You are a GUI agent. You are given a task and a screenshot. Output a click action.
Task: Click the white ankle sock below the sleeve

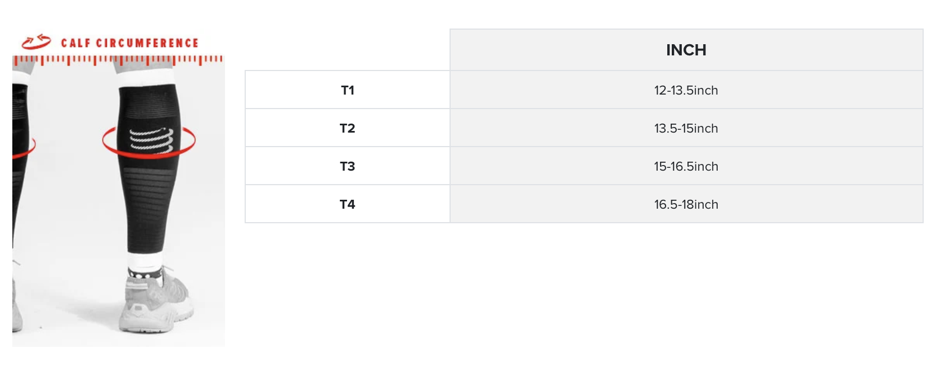point(144,260)
